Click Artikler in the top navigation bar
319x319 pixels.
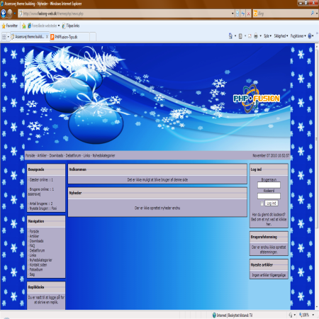coord(42,155)
